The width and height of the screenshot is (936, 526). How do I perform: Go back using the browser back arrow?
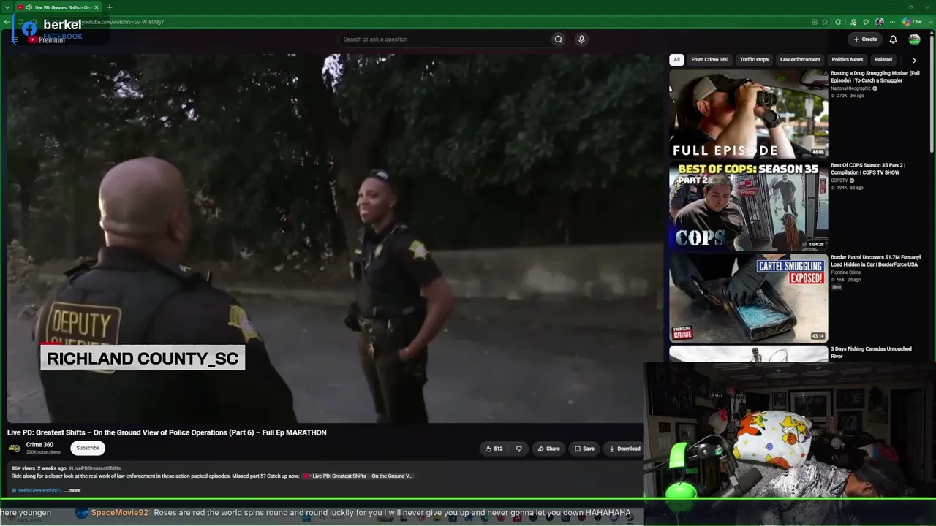[7, 22]
